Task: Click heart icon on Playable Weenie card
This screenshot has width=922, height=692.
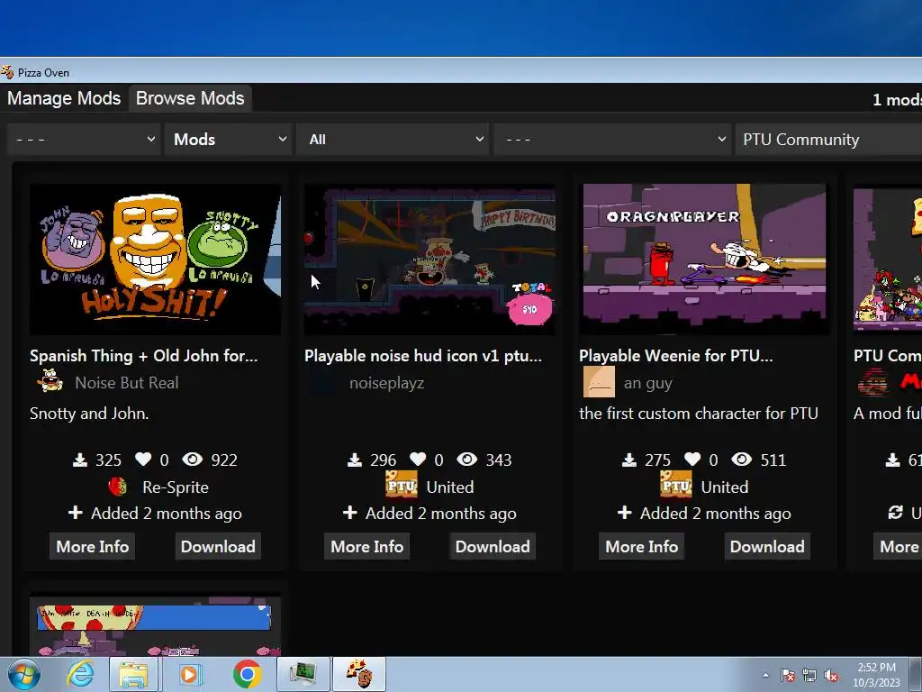Action: point(692,459)
